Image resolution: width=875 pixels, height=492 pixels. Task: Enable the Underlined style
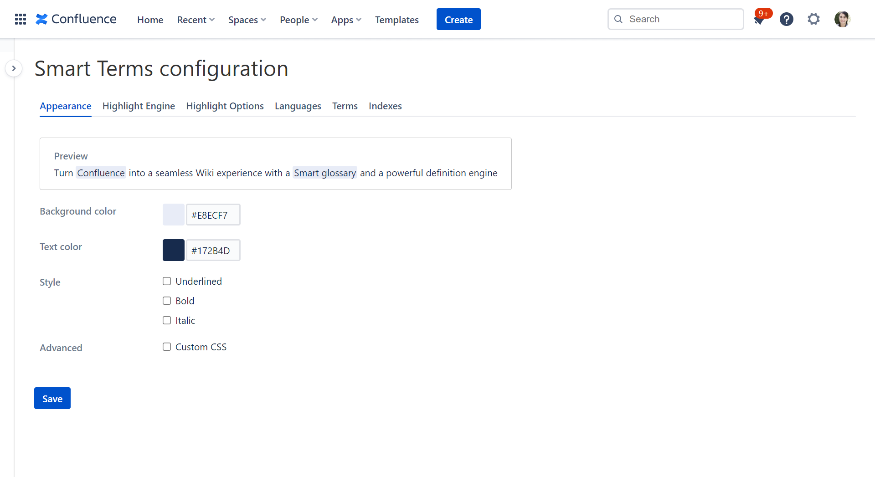(x=166, y=281)
